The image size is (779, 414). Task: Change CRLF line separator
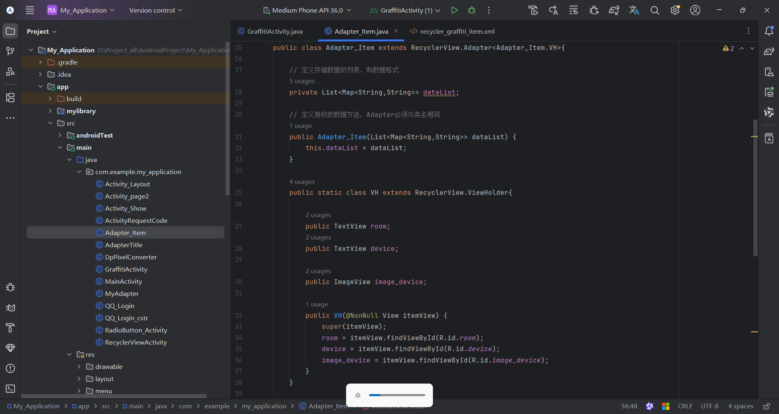685,406
